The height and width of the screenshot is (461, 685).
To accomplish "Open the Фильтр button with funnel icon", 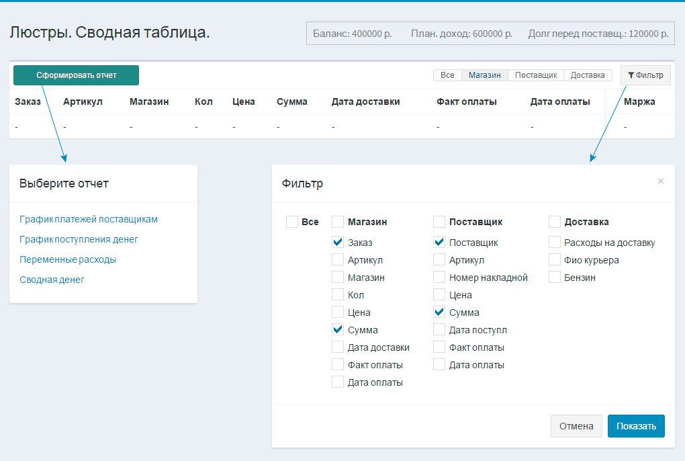I will click(645, 75).
